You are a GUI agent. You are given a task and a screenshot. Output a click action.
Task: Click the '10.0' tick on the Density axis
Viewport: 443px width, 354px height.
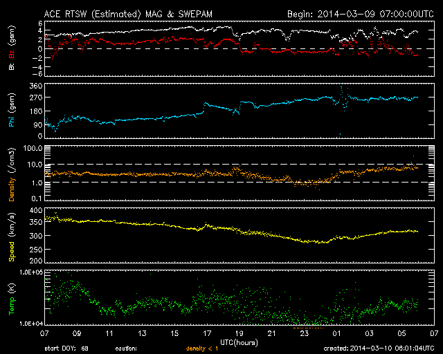tap(35, 165)
